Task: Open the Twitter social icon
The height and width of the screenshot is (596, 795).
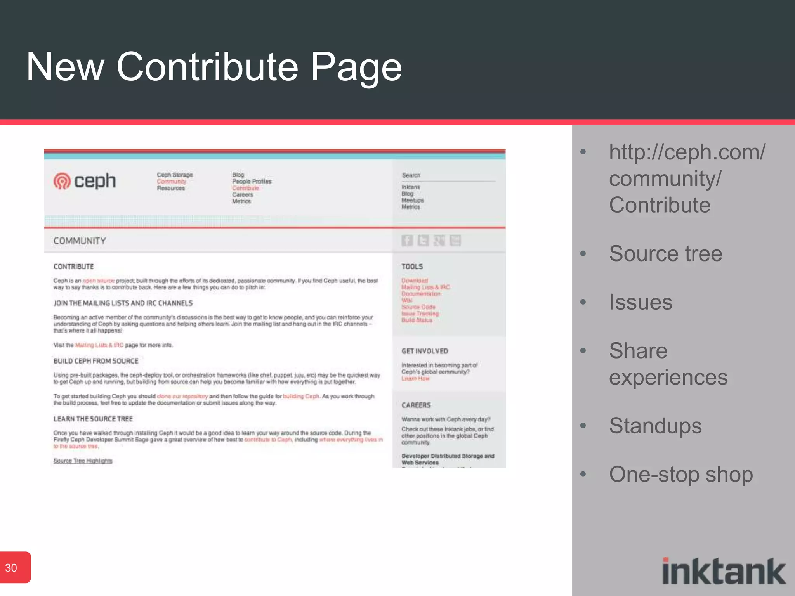Action: (423, 241)
